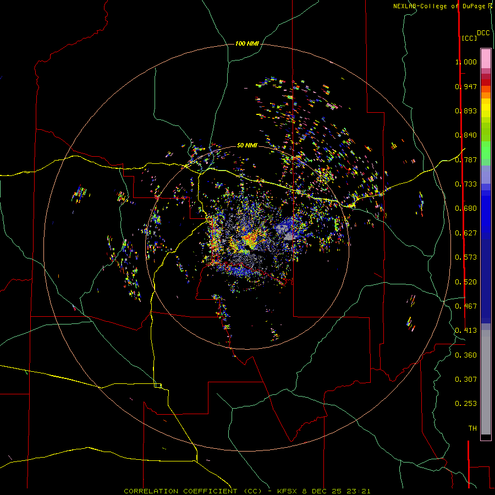Click the bright green segment of the color bar

point(486,150)
